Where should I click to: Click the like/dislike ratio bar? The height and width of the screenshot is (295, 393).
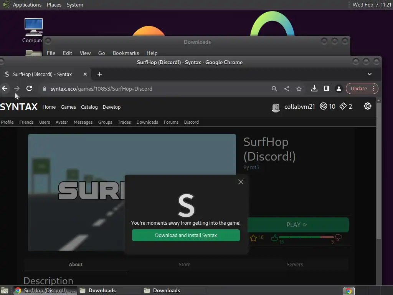[x=306, y=237]
